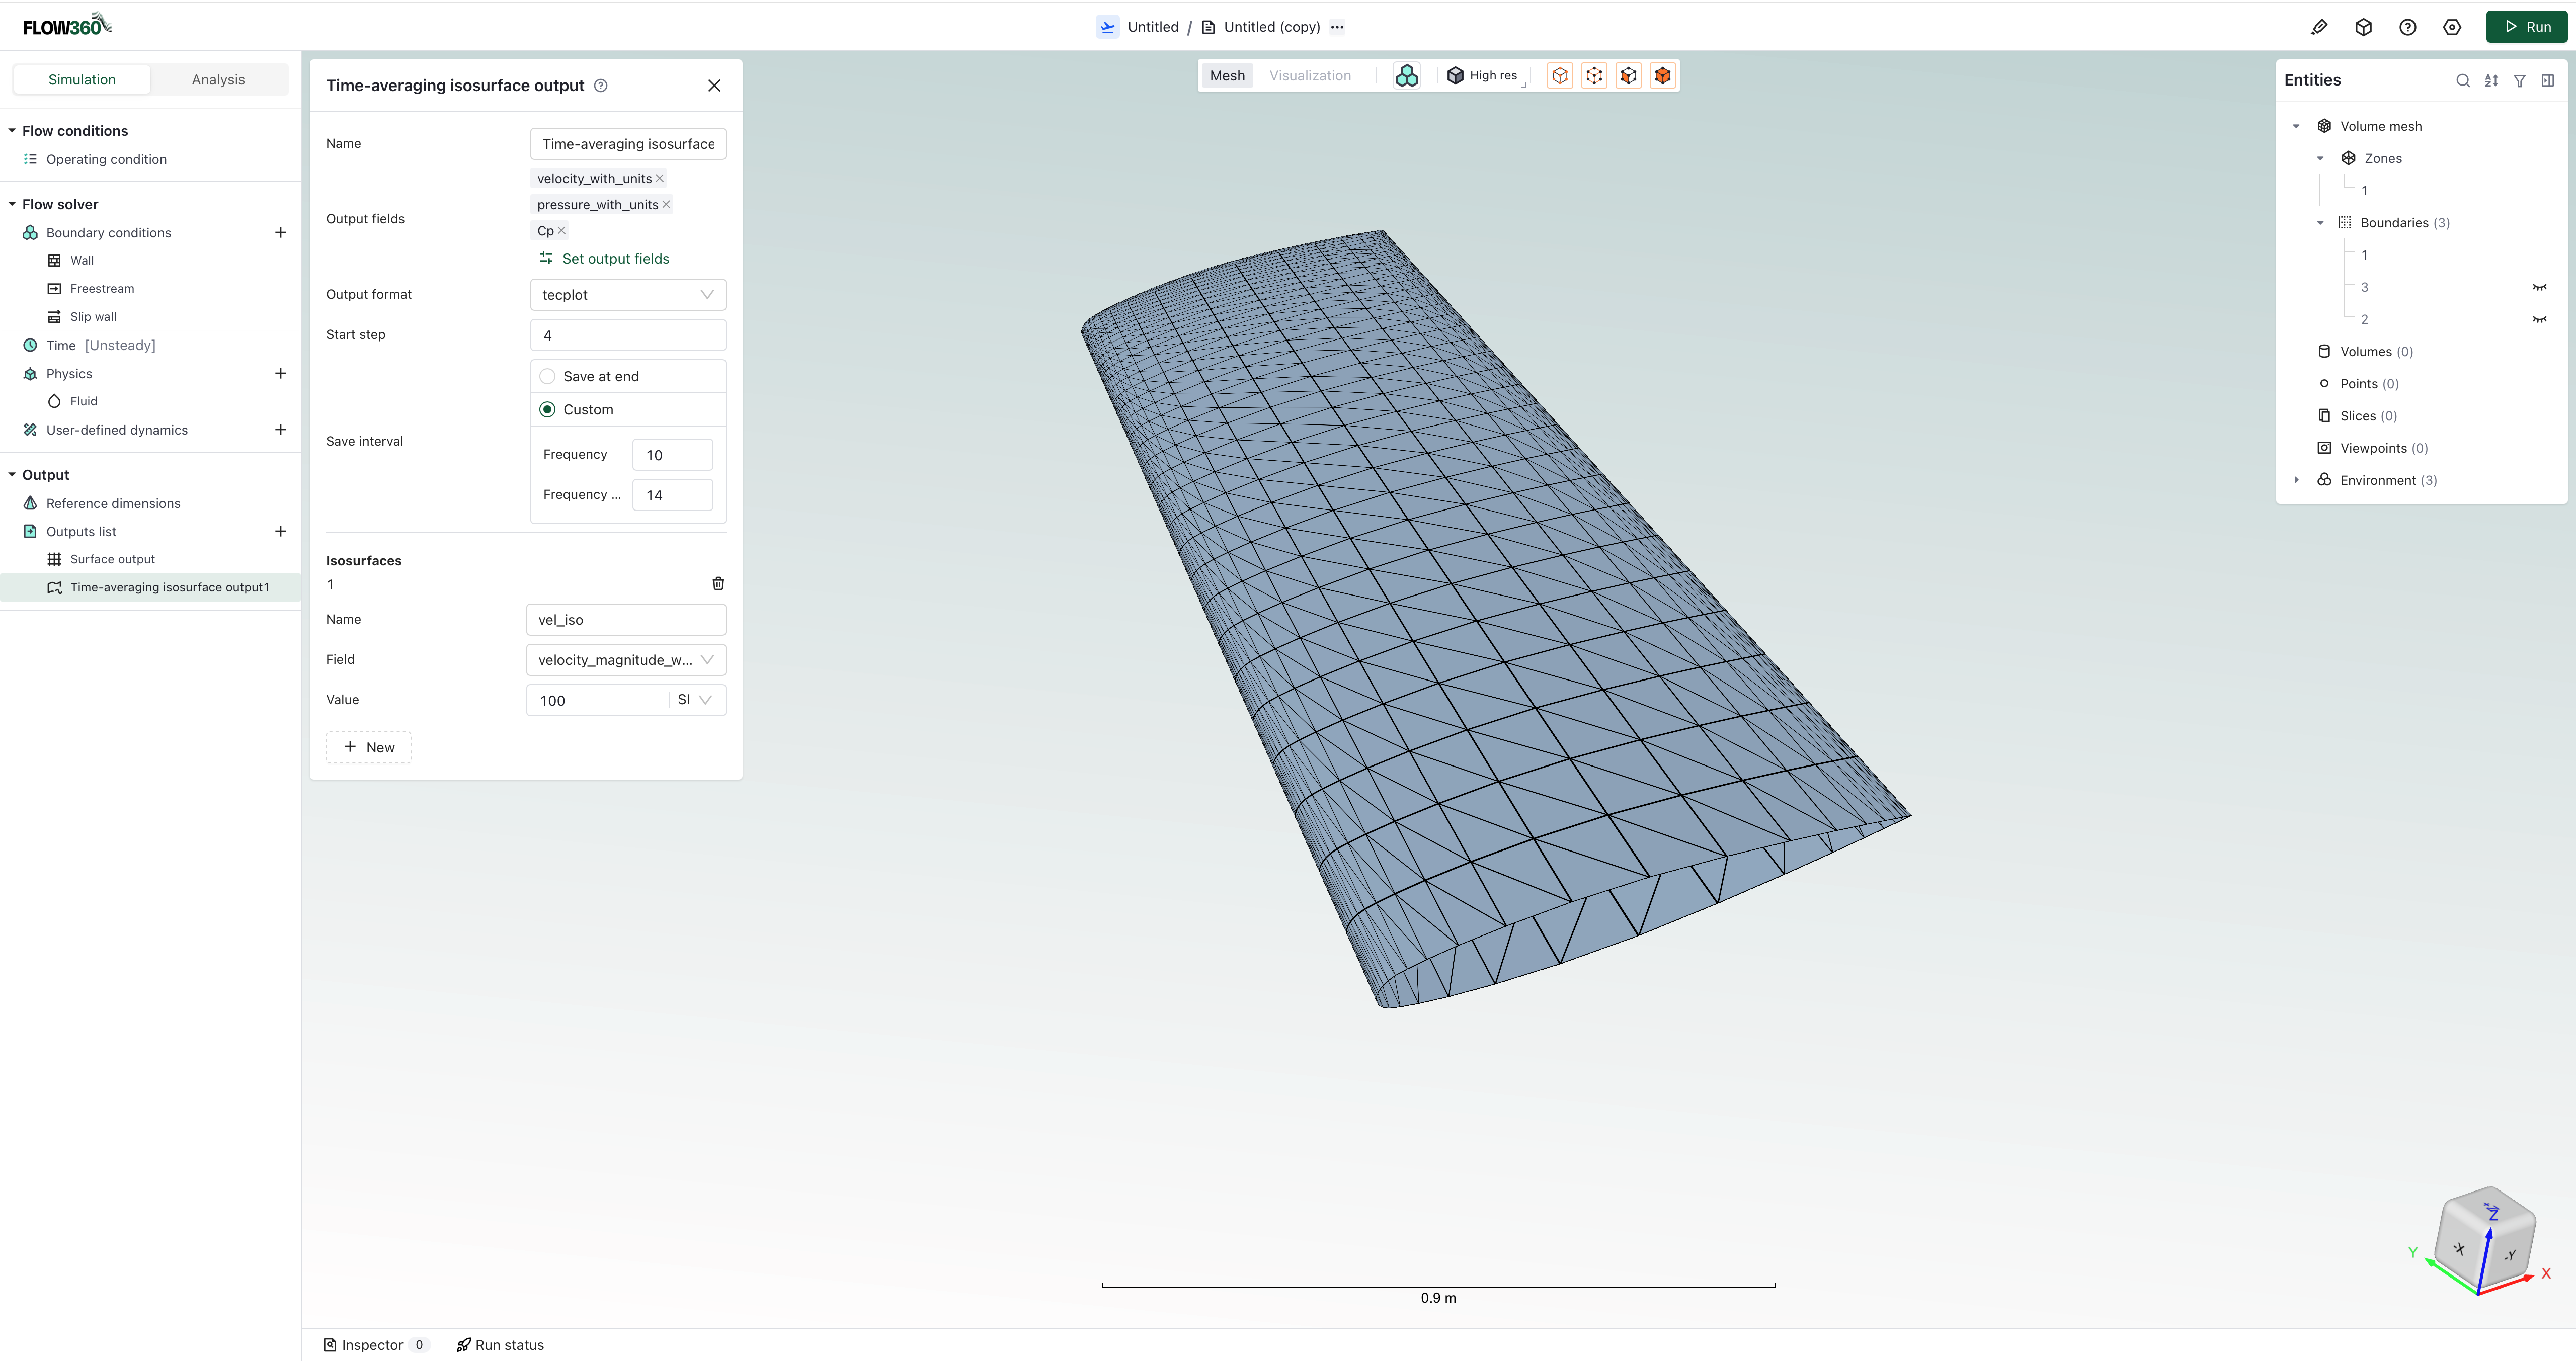
Task: Open the search icon in the Entities panel
Action: (x=2464, y=81)
